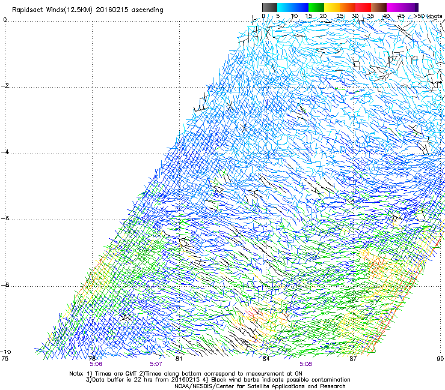This screenshot has width=445, height=390.
Task: Click the green 15-20 knots legend segment
Action: pyautogui.click(x=316, y=7)
